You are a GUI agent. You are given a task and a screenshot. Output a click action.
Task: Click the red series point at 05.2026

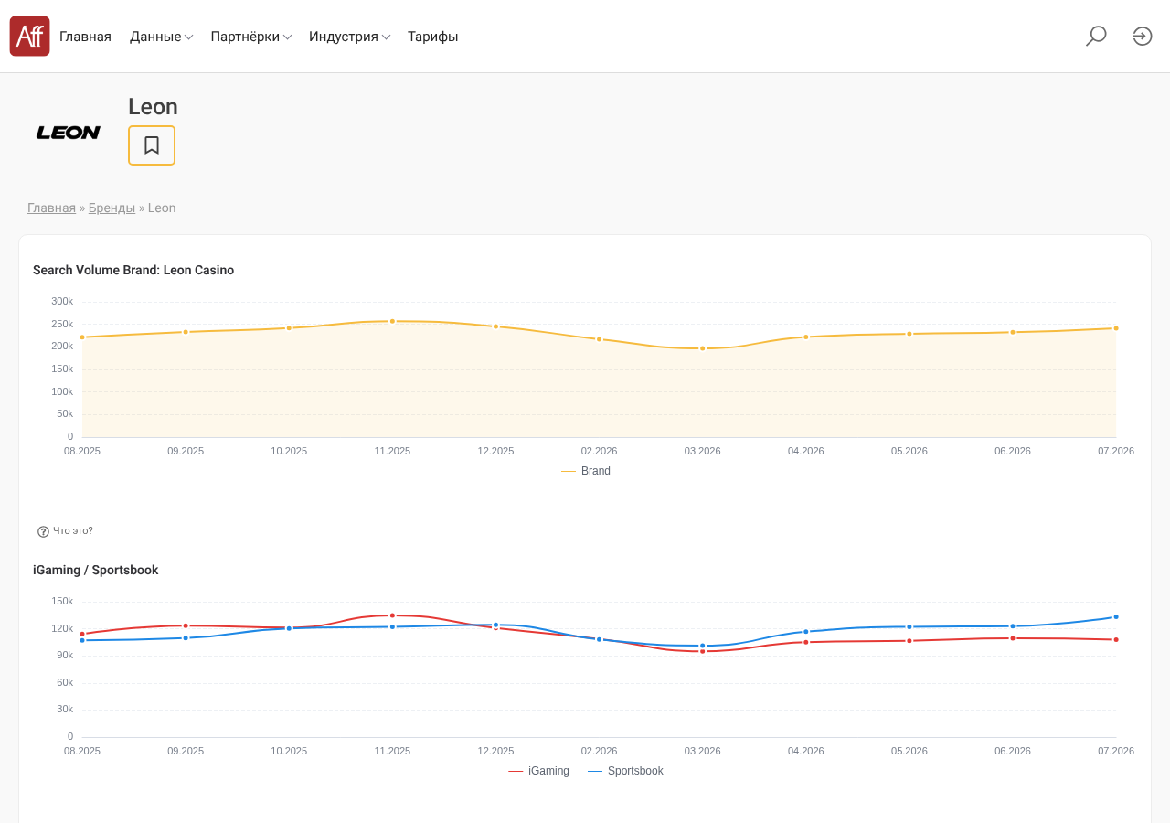pos(909,641)
